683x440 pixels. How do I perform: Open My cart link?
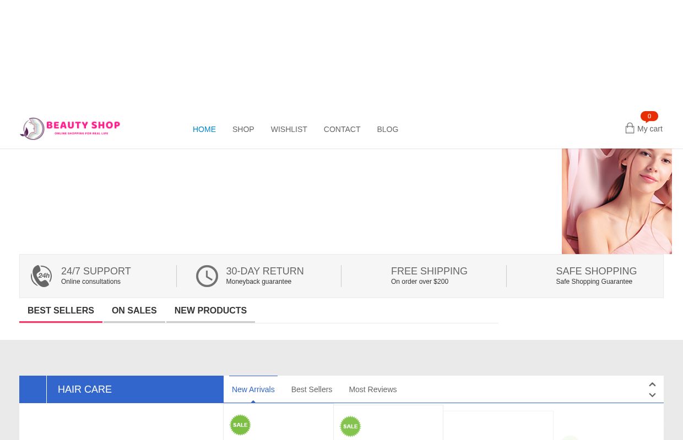pyautogui.click(x=650, y=129)
